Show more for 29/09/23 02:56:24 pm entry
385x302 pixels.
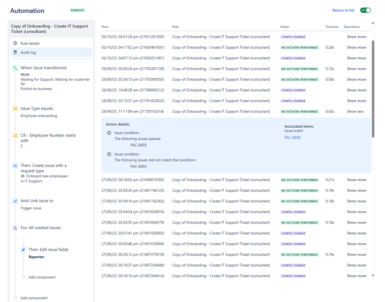tap(356, 68)
